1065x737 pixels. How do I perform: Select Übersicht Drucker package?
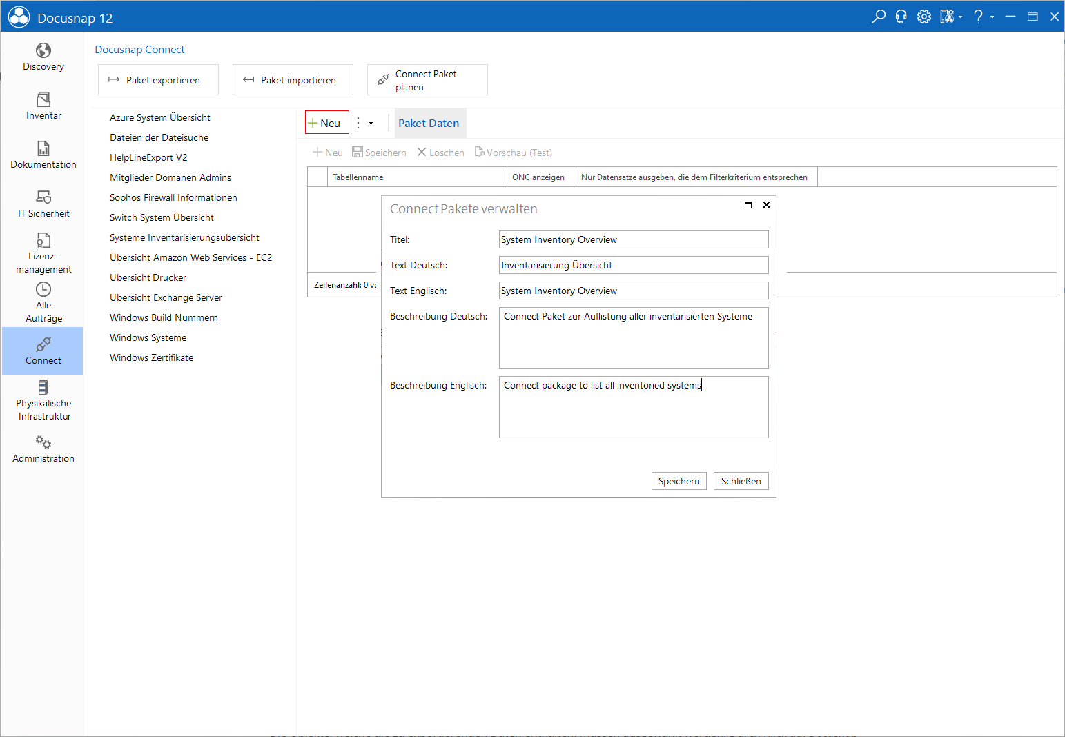[148, 277]
